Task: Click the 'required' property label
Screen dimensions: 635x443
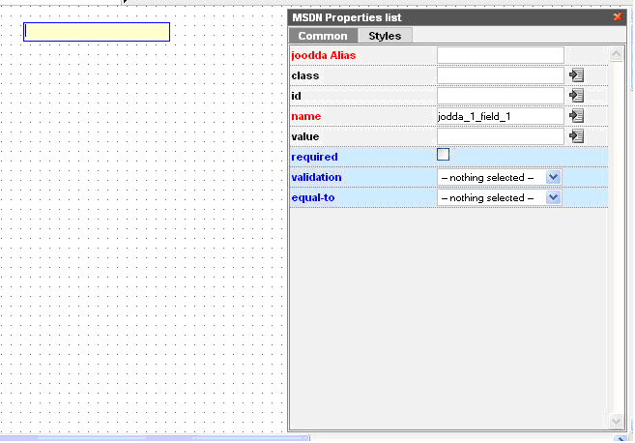Action: (x=314, y=157)
